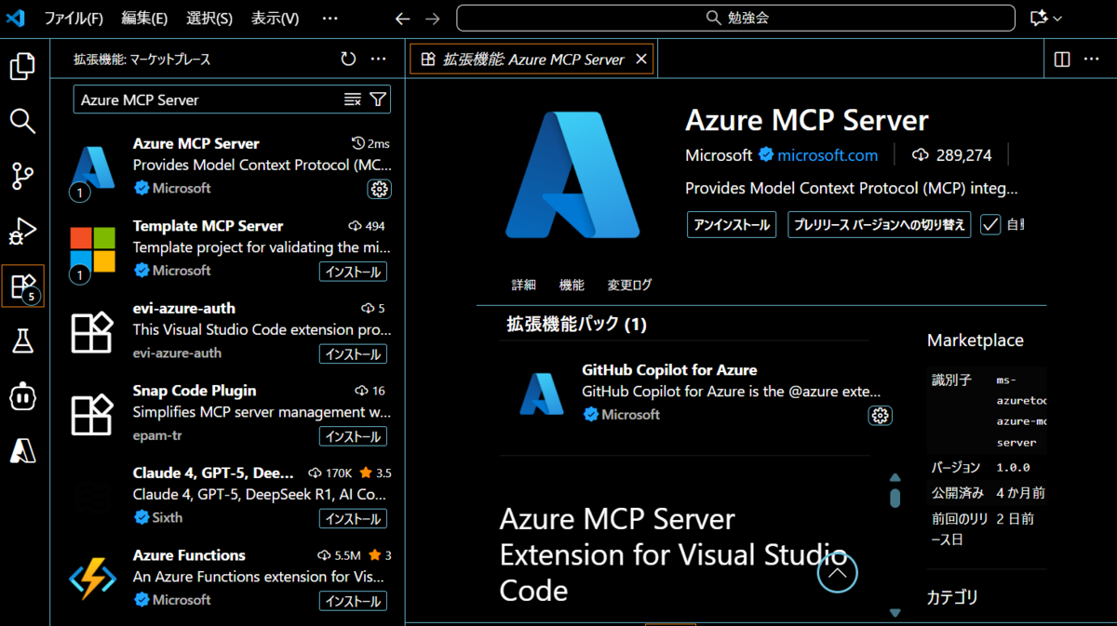The height and width of the screenshot is (626, 1117).
Task: Open the chevron next to the top-right Copilot icon
Action: [1057, 18]
